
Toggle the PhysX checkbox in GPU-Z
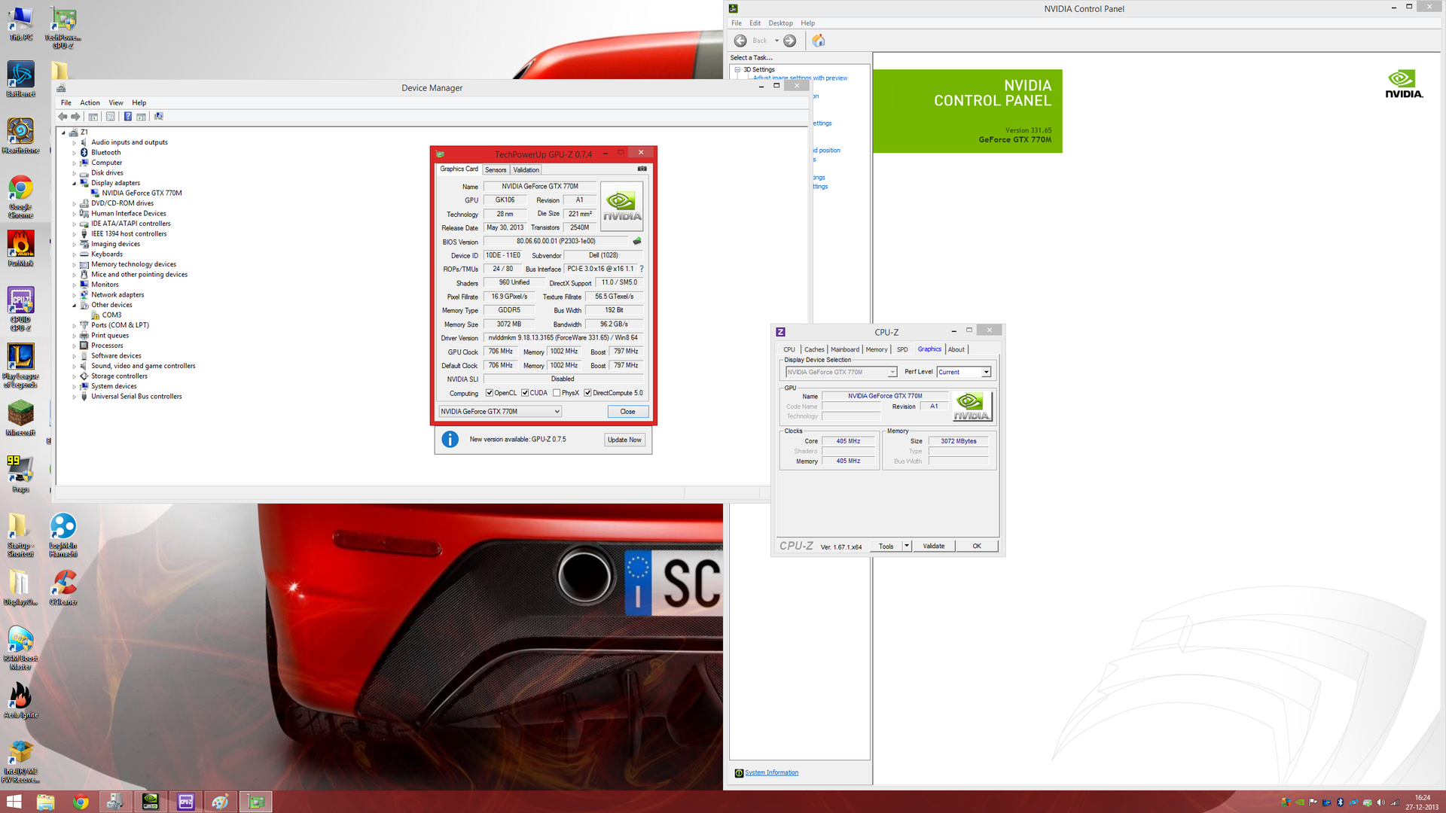557,393
